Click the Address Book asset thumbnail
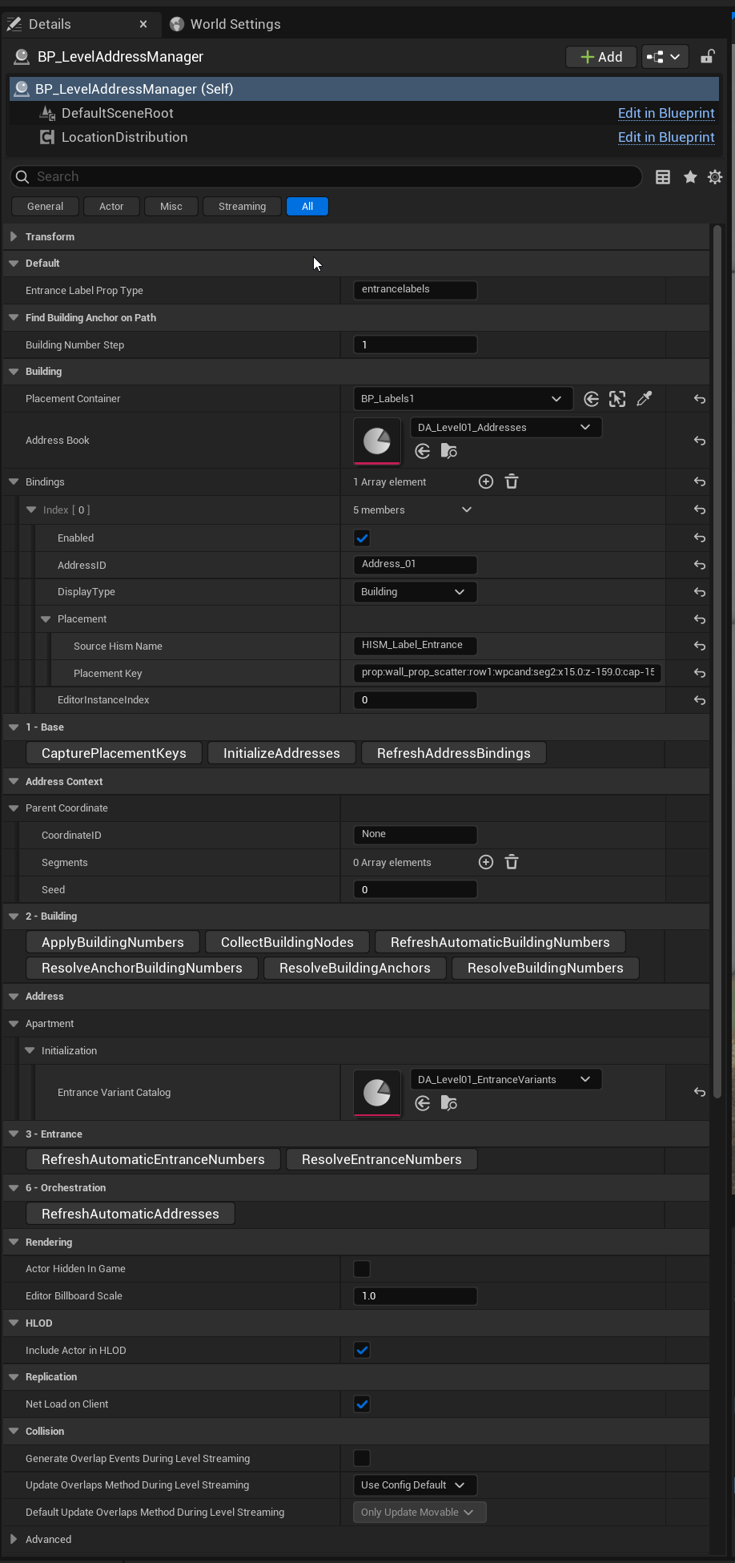Image resolution: width=735 pixels, height=1563 pixels. click(377, 441)
